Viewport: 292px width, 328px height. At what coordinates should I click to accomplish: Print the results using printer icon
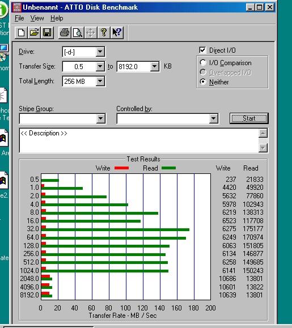coord(65,33)
